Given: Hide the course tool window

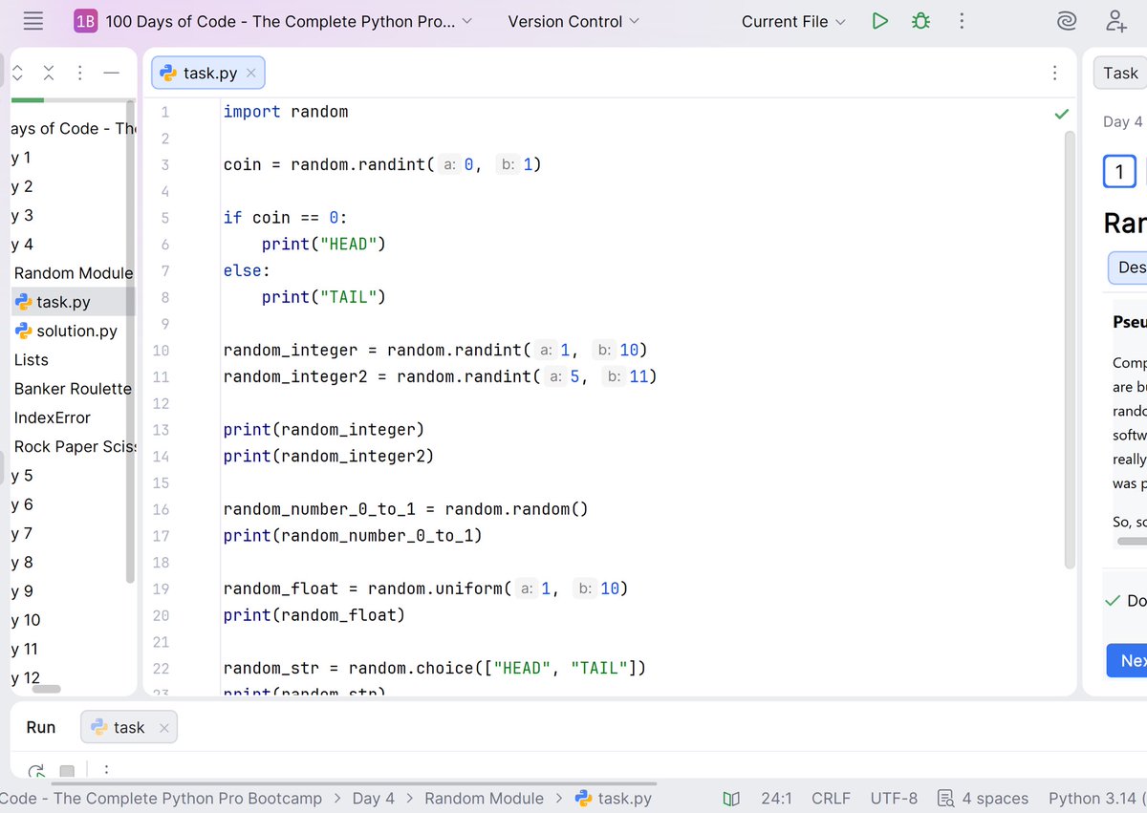Looking at the screenshot, I should tap(111, 73).
